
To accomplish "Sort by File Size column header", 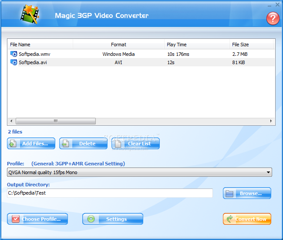I will pos(251,45).
